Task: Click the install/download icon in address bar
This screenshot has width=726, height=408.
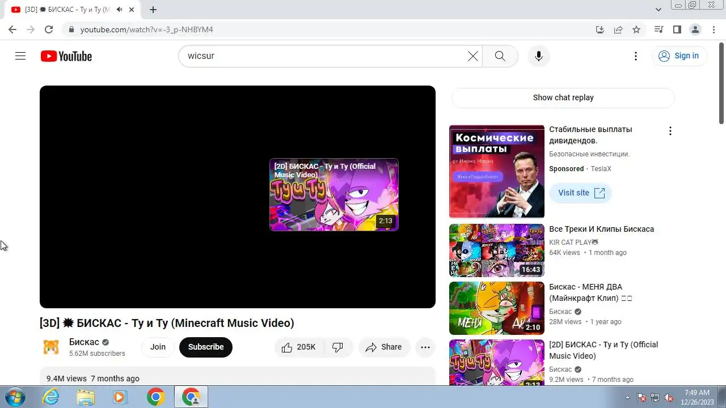Action: point(600,29)
